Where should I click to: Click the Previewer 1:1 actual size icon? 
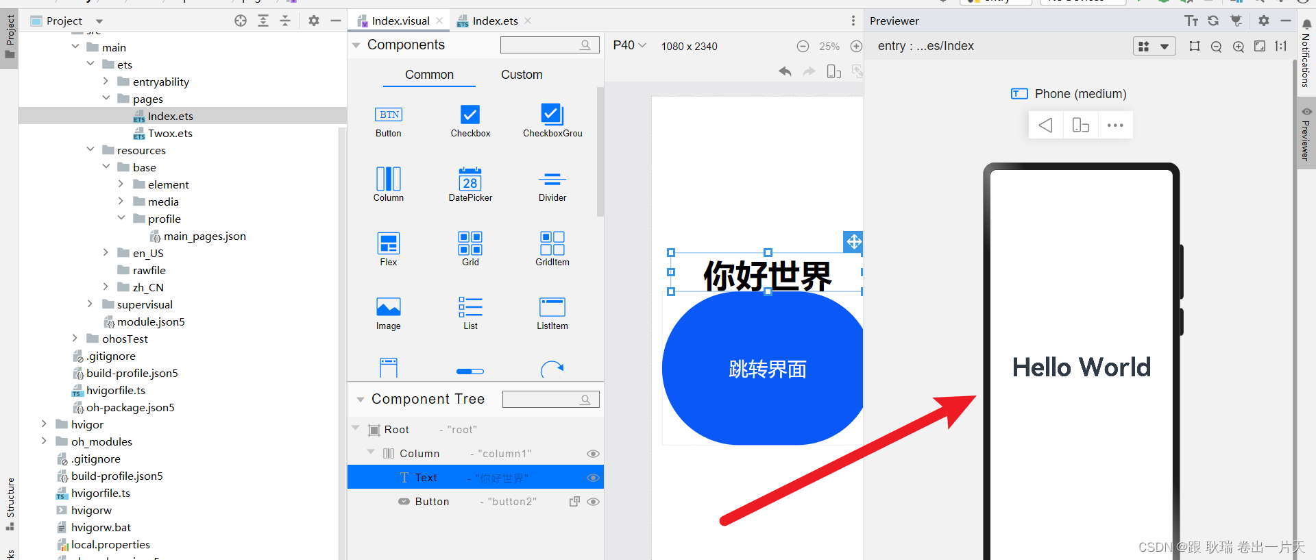coord(1281,46)
